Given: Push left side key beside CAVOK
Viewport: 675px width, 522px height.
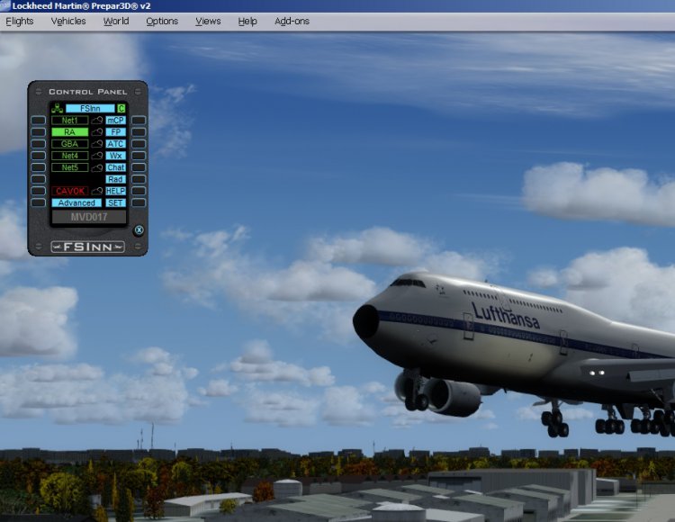Looking at the screenshot, I should [39, 191].
